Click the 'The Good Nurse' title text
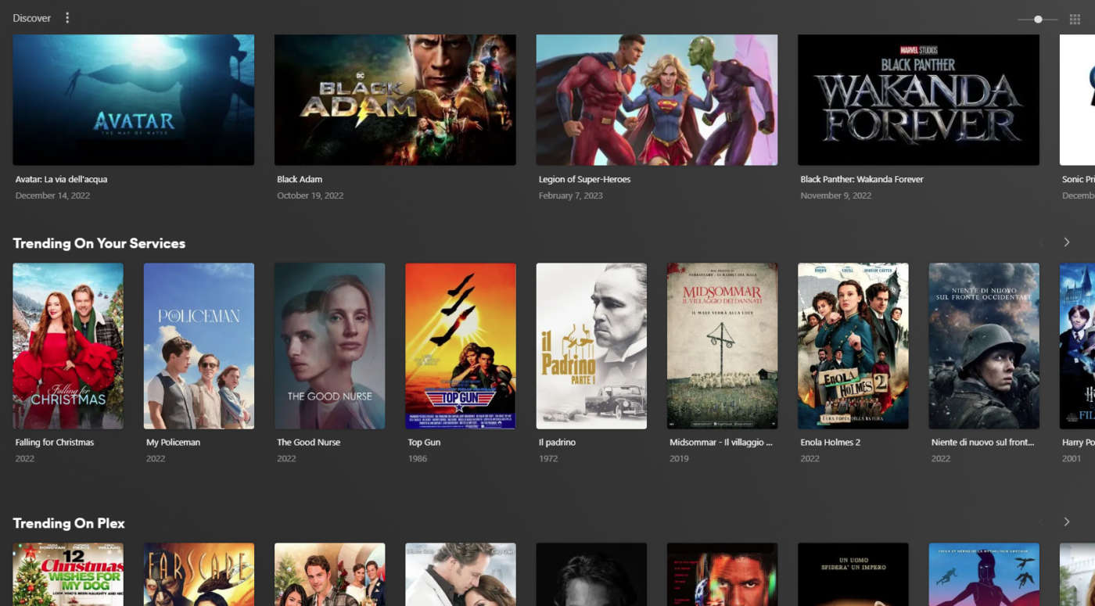 click(309, 442)
